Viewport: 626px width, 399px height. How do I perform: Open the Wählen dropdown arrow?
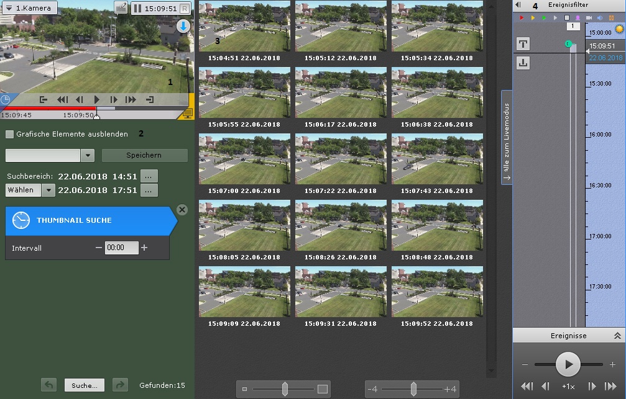(48, 190)
